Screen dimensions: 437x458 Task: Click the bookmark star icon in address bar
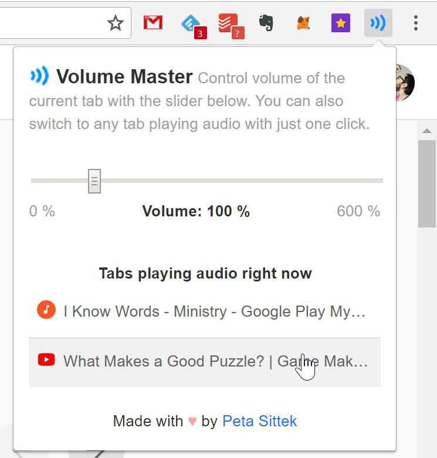pos(116,23)
